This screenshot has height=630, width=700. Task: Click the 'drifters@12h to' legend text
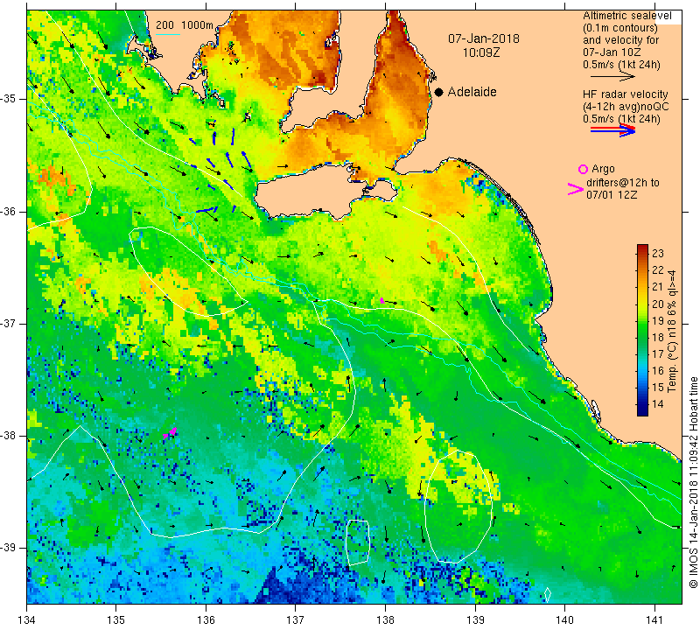[x=623, y=183]
